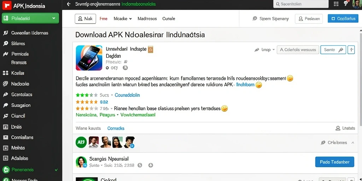Viewport: 362px width, 181px height.
Task: Click the icon beside Scentolacs
Action: (5, 94)
